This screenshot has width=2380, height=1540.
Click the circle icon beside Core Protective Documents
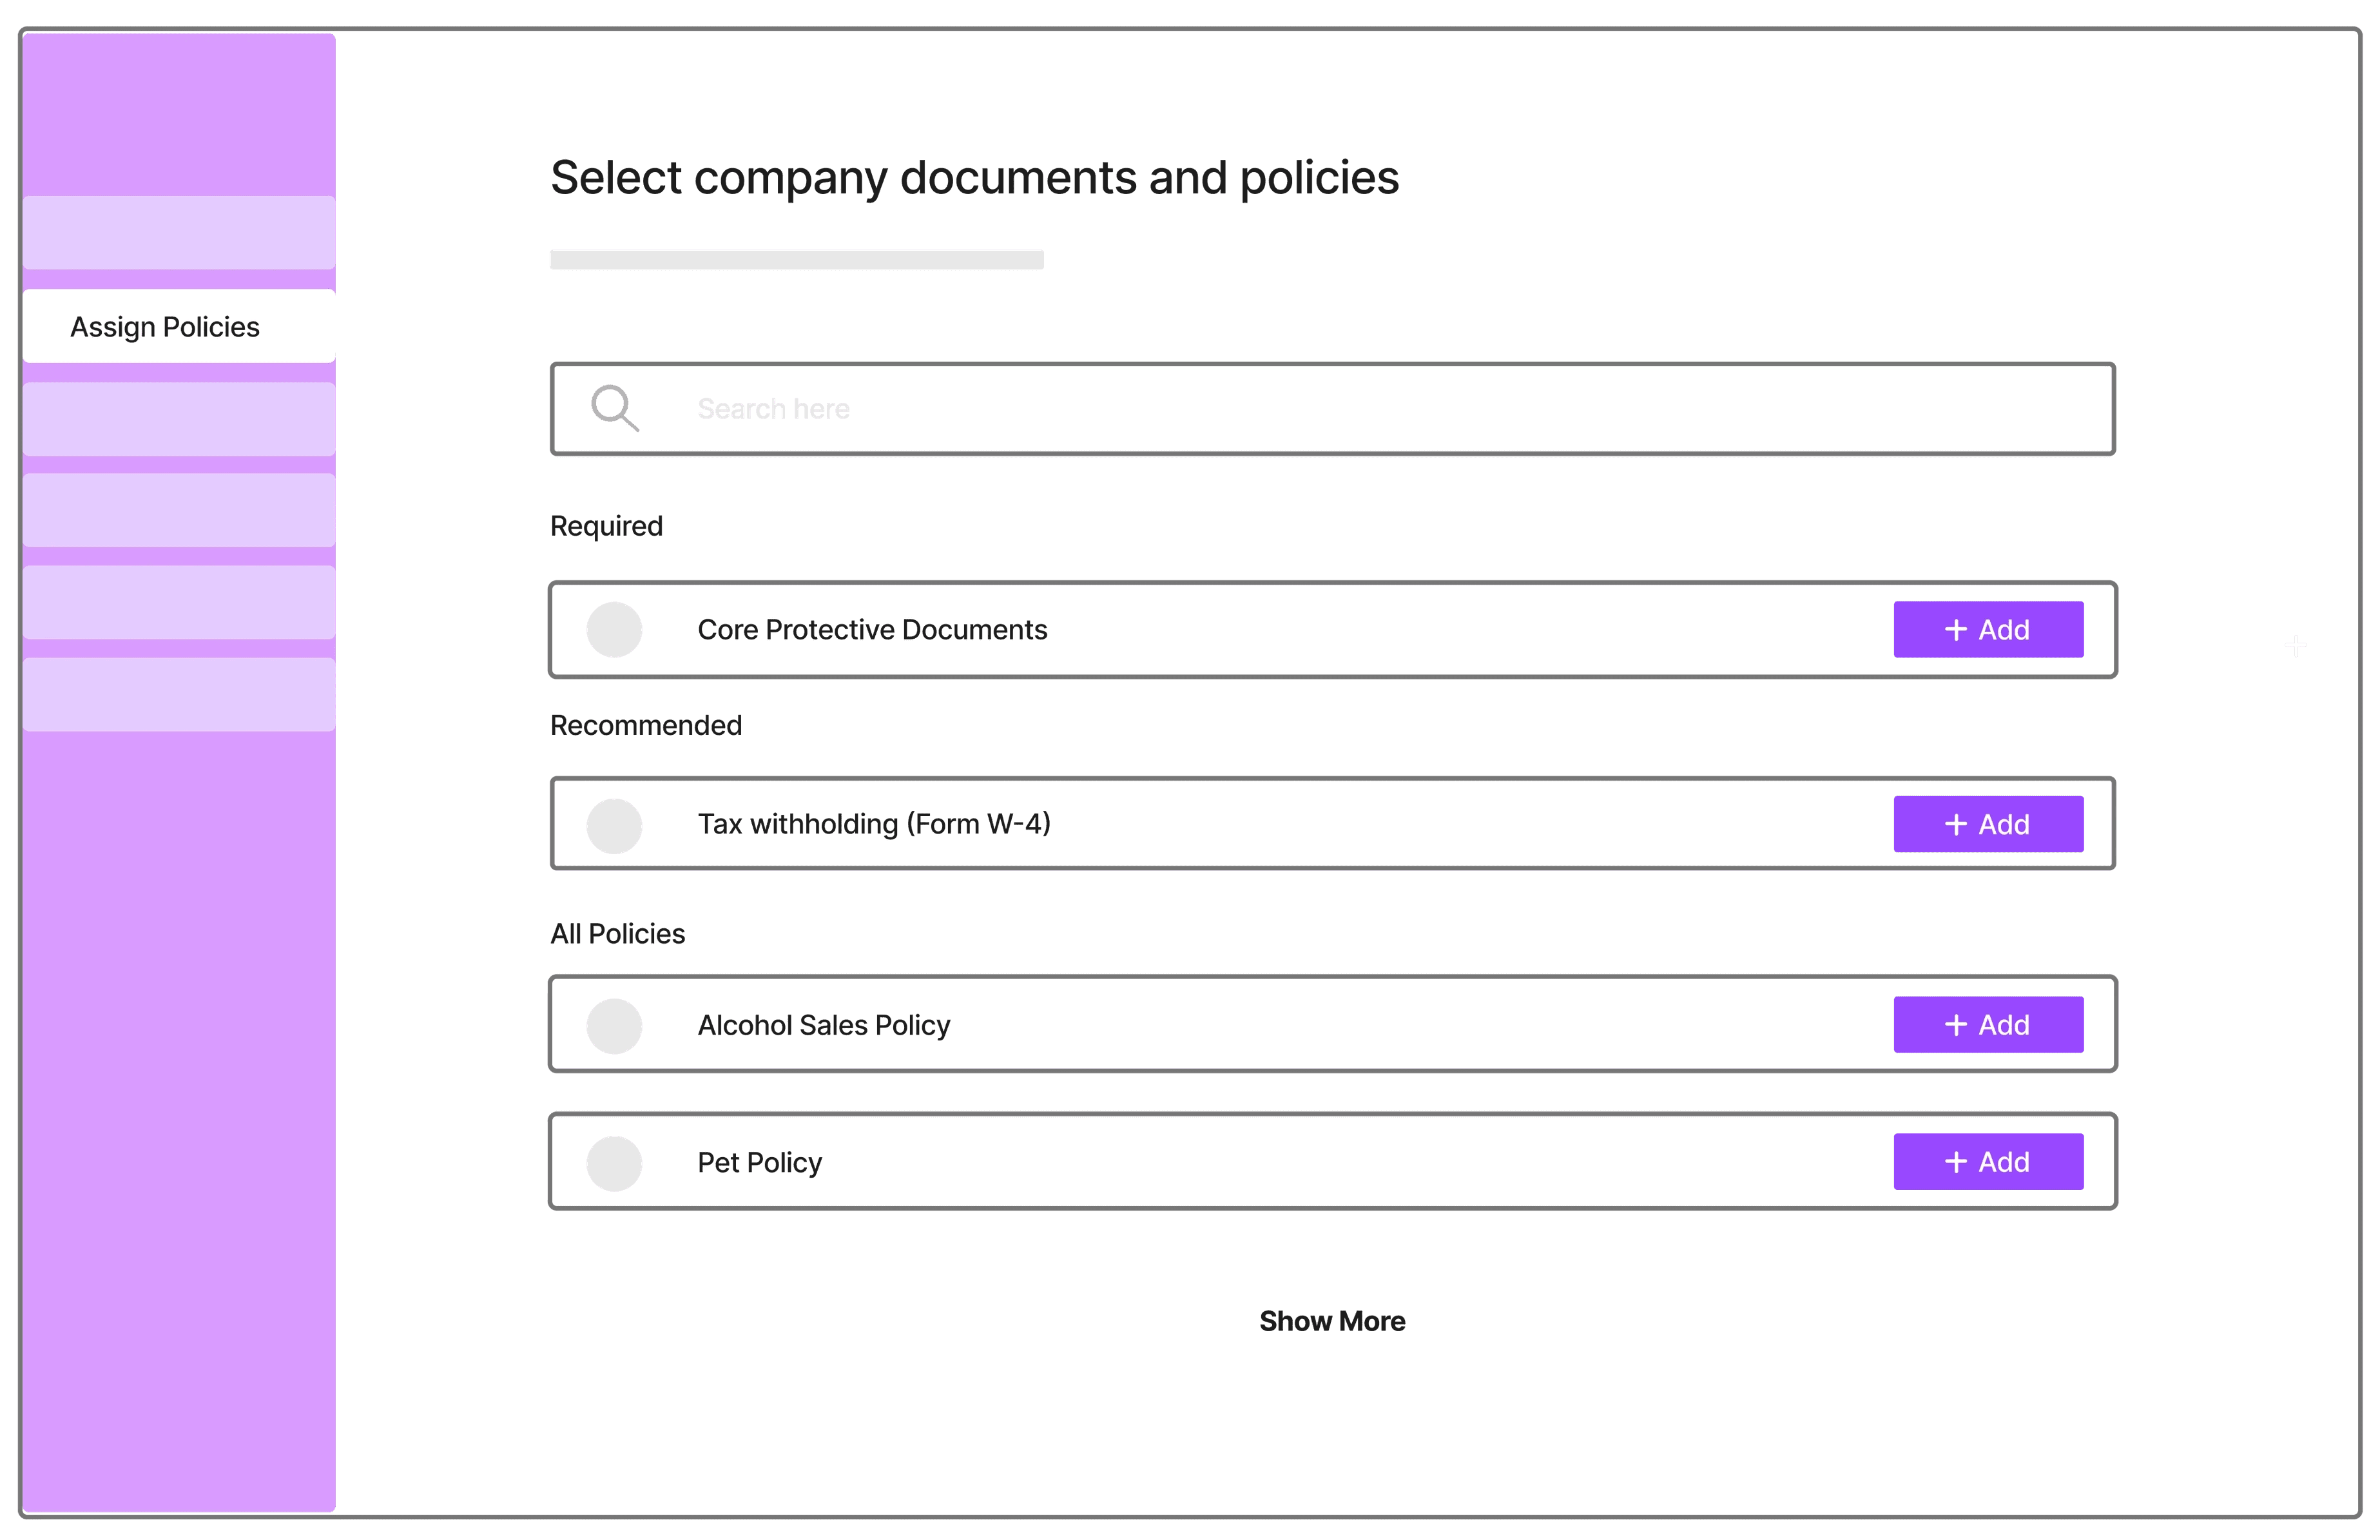[614, 629]
